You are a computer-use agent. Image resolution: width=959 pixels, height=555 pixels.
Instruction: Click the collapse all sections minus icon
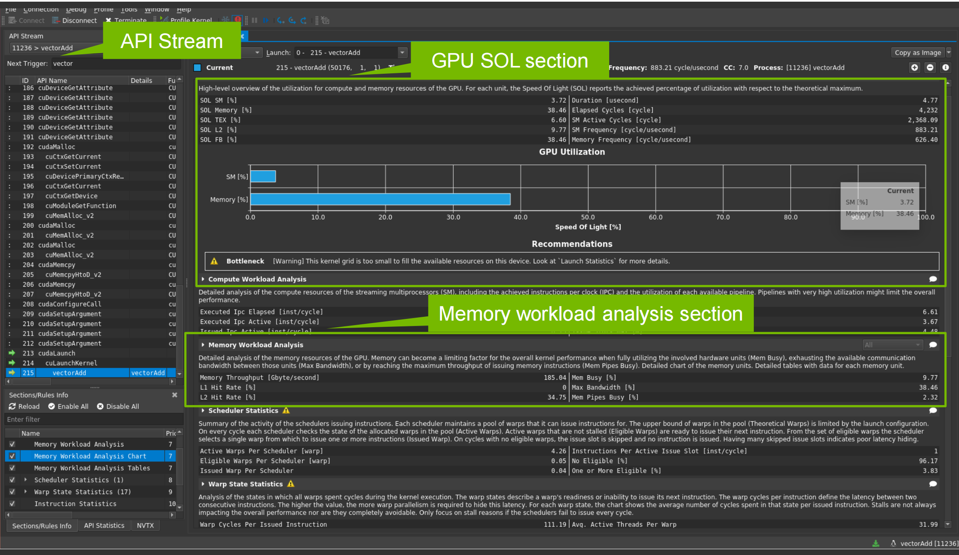tap(930, 68)
